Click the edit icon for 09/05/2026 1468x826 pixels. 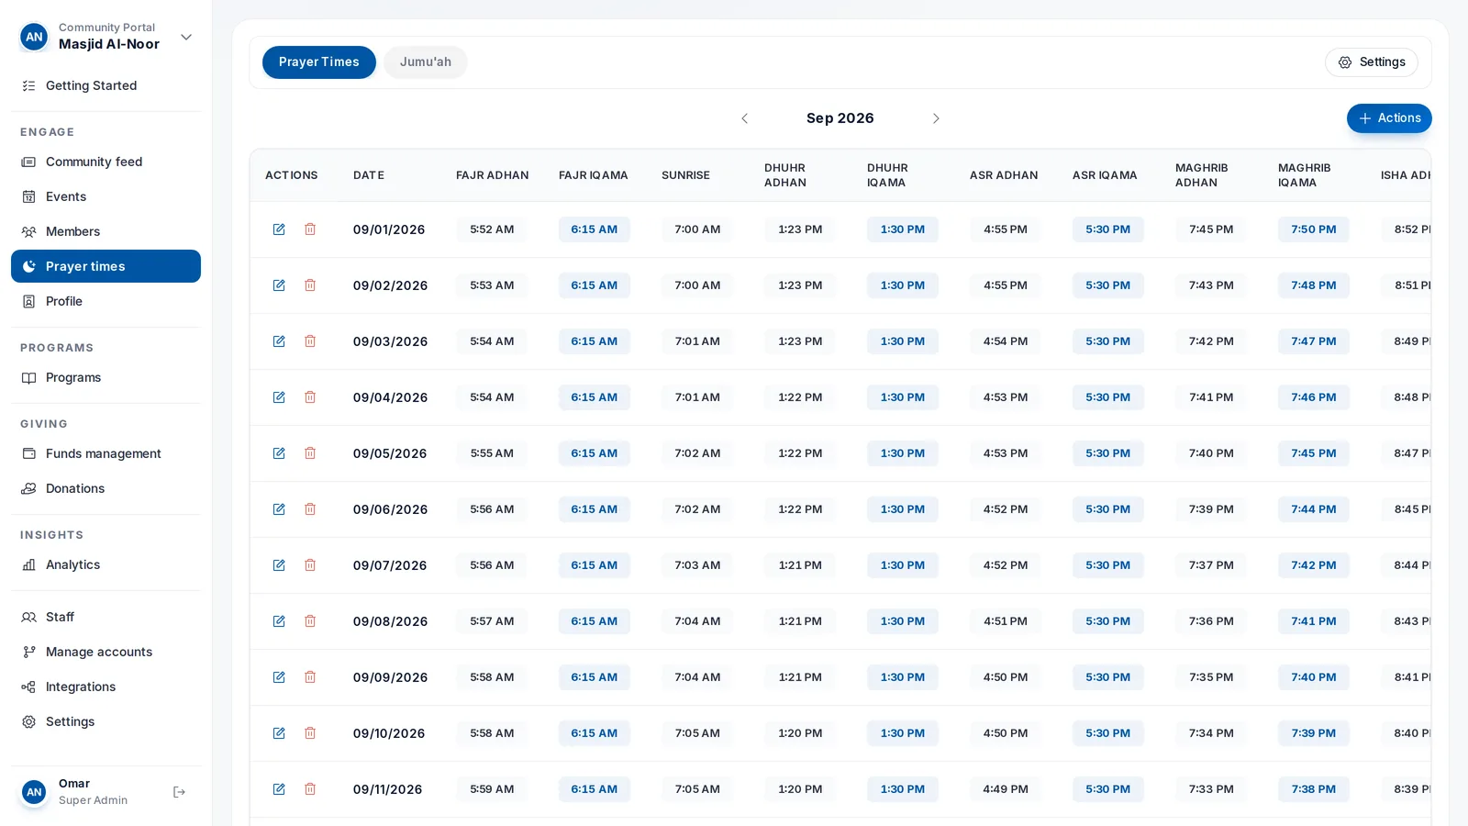[x=279, y=453]
